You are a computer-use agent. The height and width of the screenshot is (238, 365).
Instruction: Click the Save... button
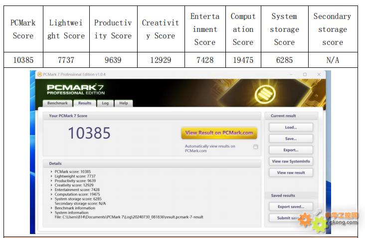[x=291, y=139]
